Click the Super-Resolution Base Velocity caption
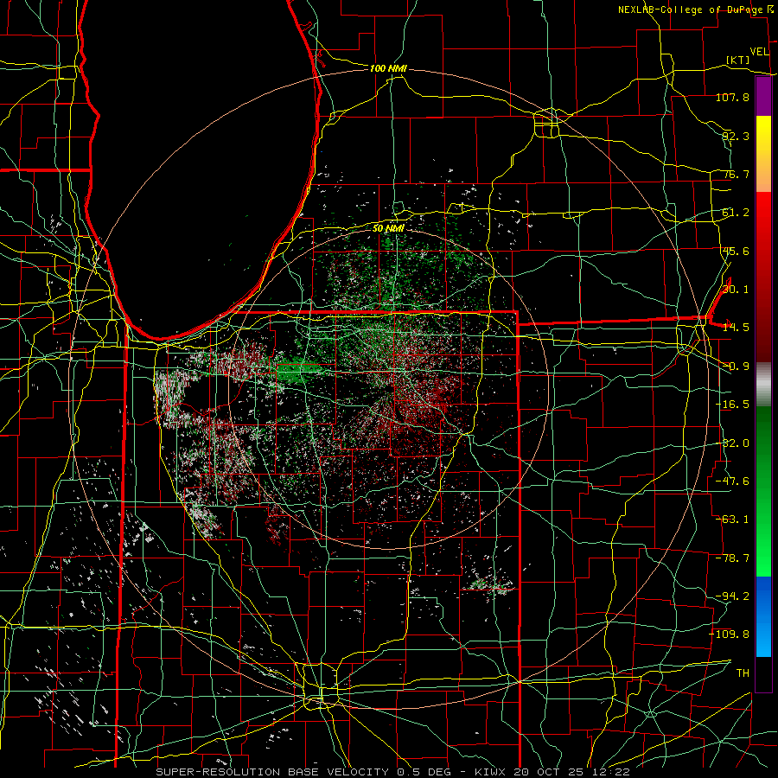The width and height of the screenshot is (778, 778). click(x=393, y=772)
